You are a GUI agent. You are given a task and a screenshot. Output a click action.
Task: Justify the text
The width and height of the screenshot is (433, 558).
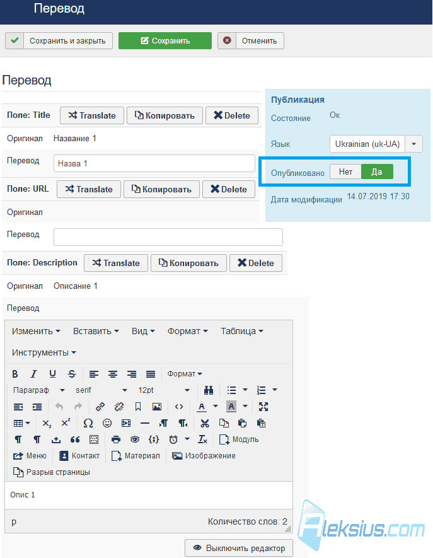(151, 374)
